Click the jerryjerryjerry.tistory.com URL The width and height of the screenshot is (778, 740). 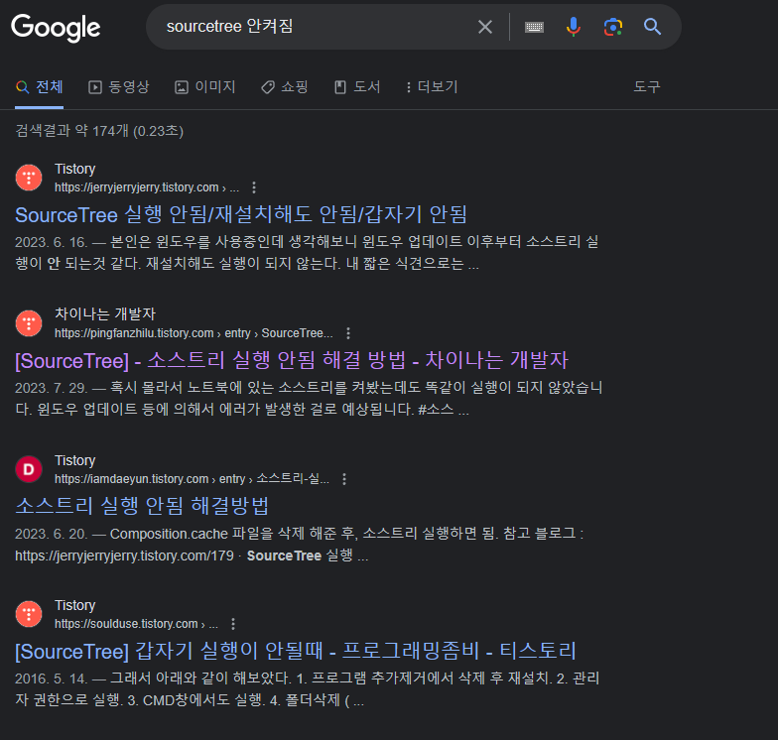[x=147, y=187]
